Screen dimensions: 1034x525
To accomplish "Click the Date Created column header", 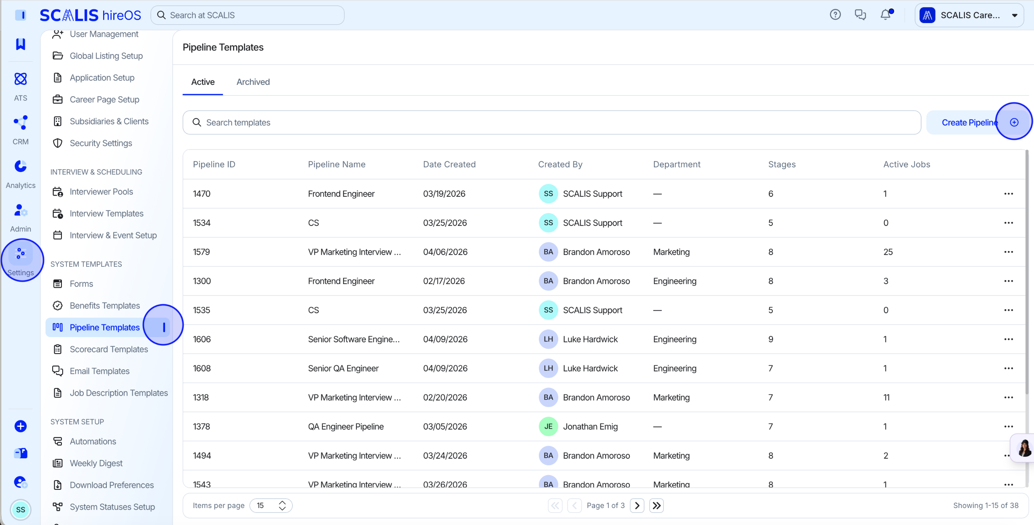I will click(x=449, y=164).
